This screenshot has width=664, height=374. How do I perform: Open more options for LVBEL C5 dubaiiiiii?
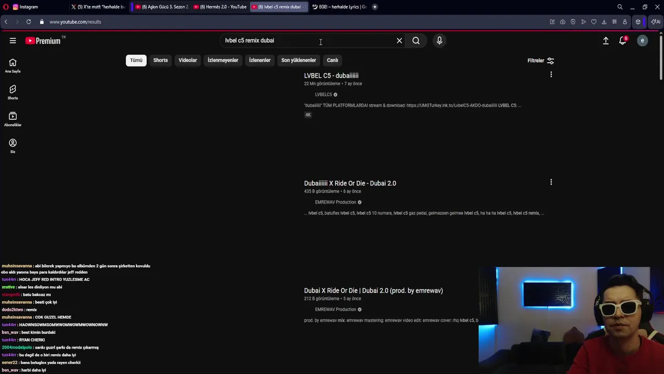point(551,75)
